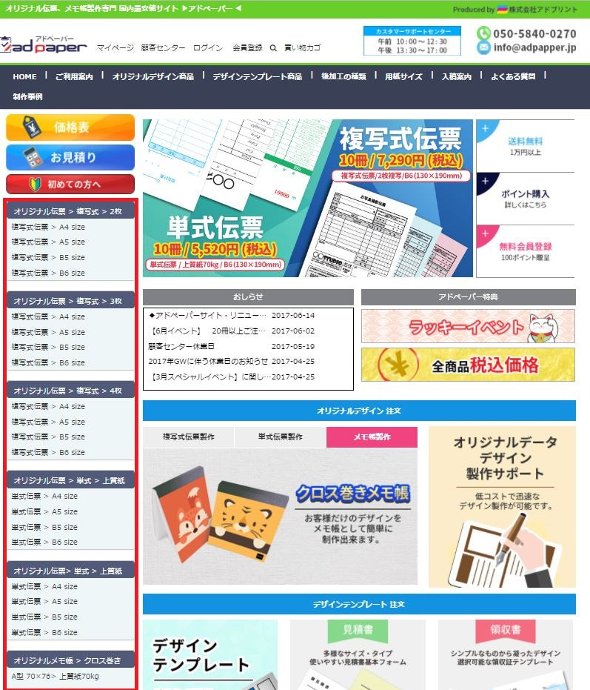Click the calculator icon on お見積り
The width and height of the screenshot is (590, 690).
coord(32,157)
